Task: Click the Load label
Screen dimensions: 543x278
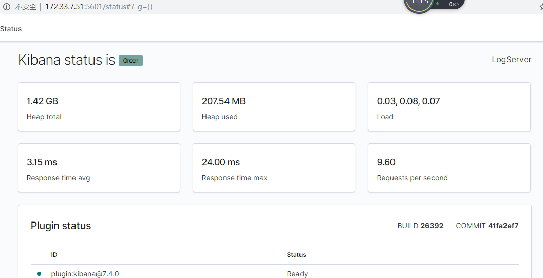Action: point(385,117)
